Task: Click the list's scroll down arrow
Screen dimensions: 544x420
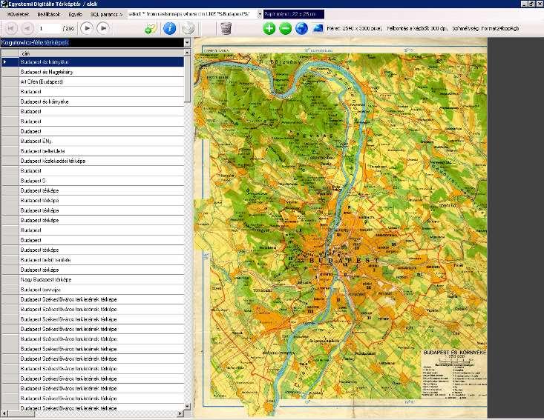Action: pyautogui.click(x=187, y=406)
